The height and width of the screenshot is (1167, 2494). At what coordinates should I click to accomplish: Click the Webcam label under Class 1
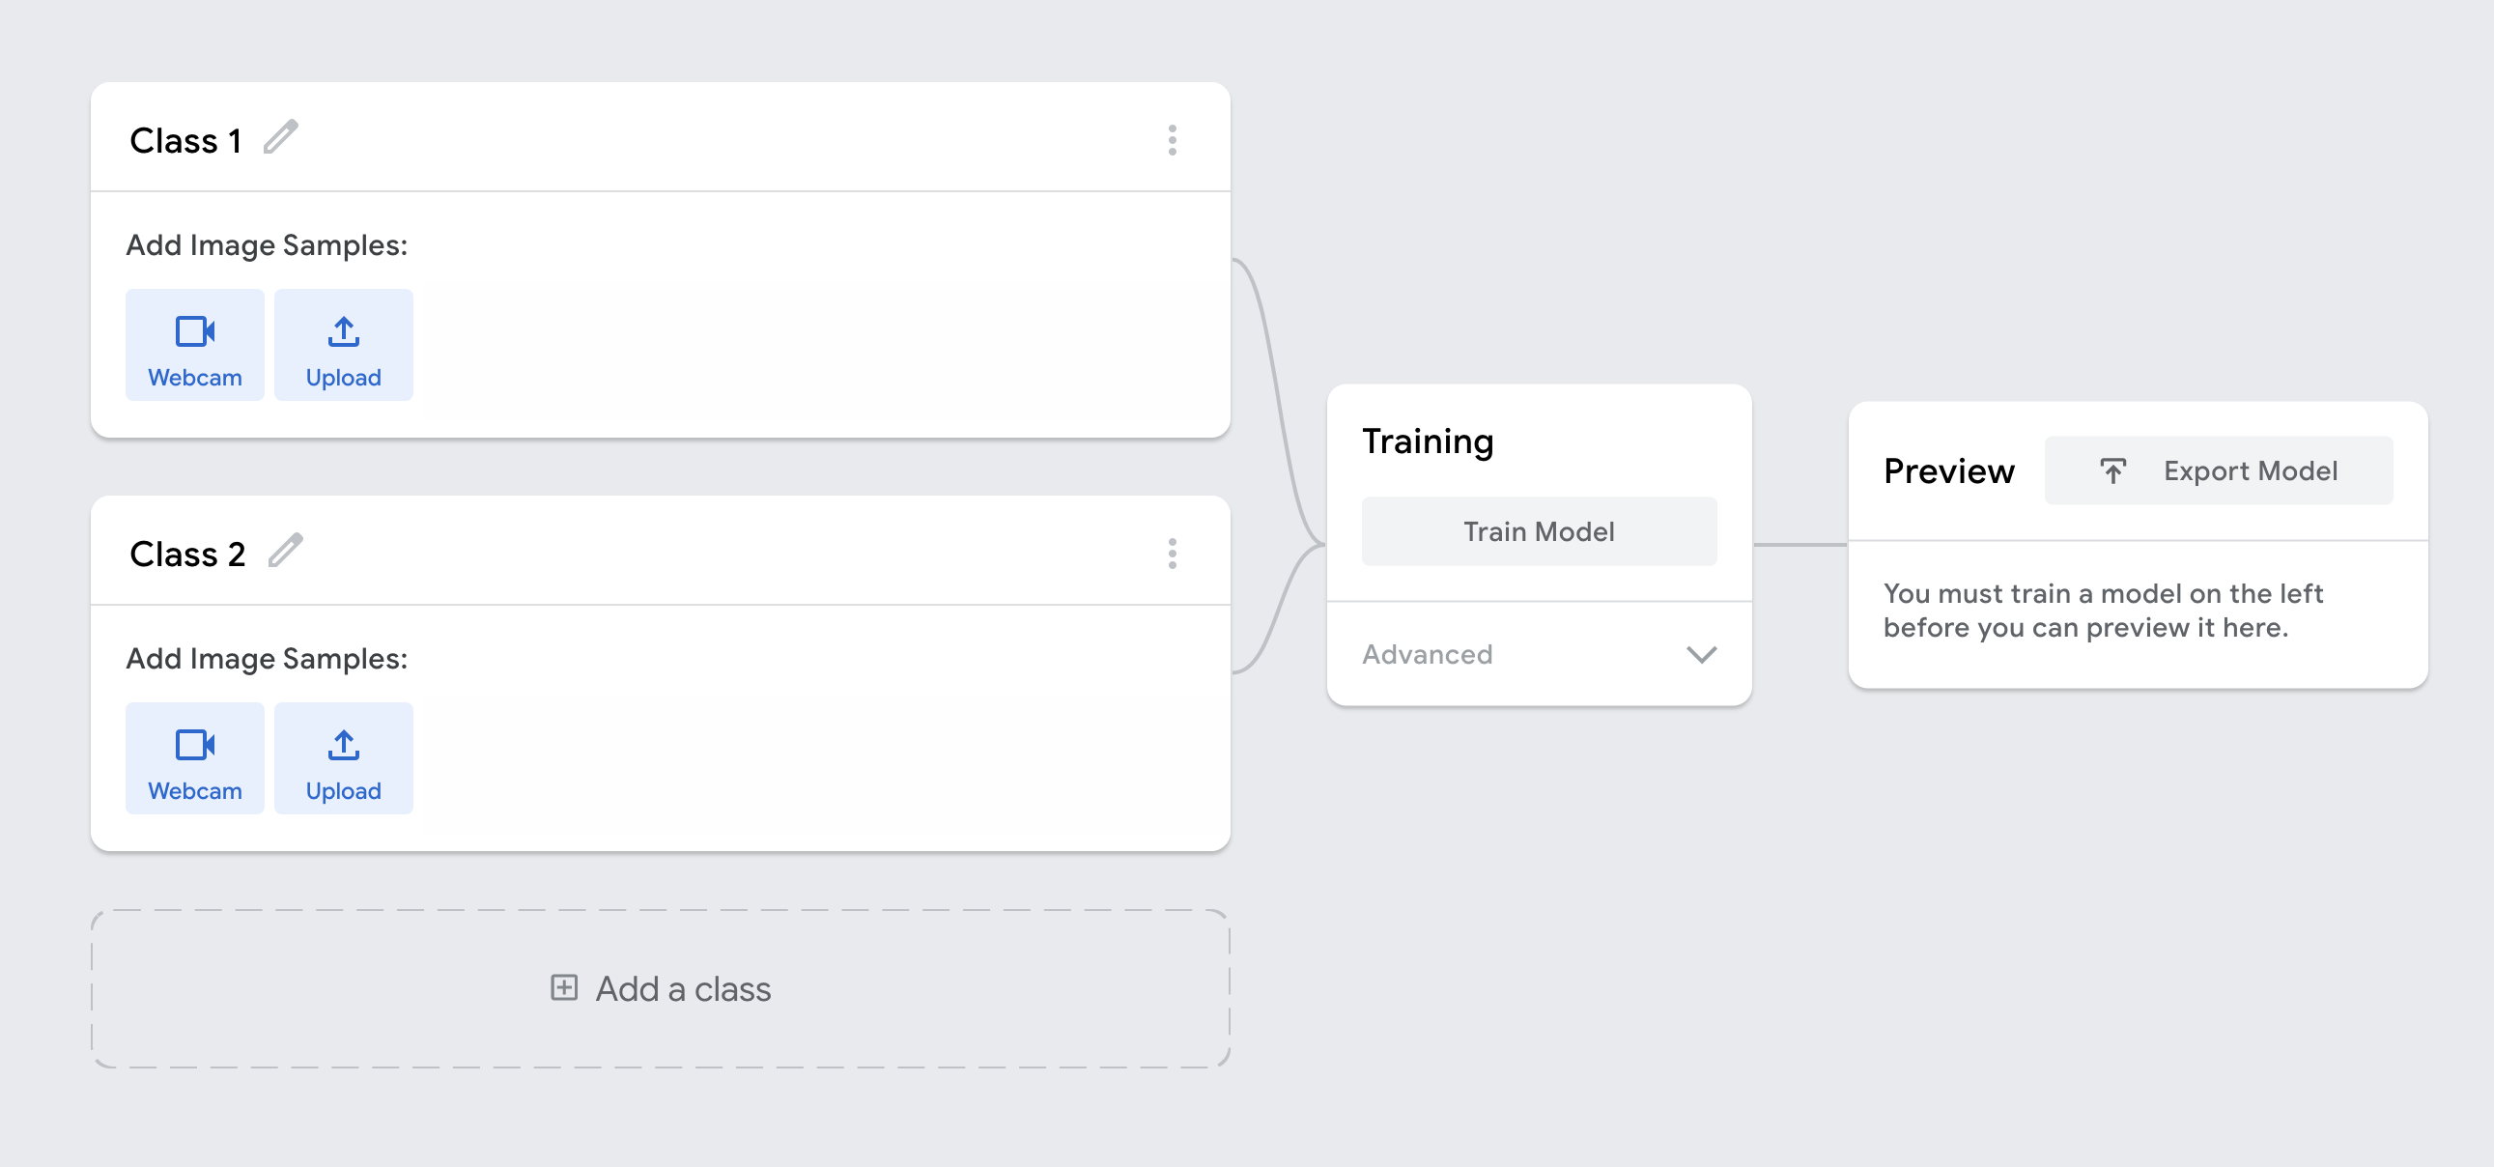[194, 378]
